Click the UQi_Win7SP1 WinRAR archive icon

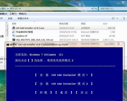14,40
